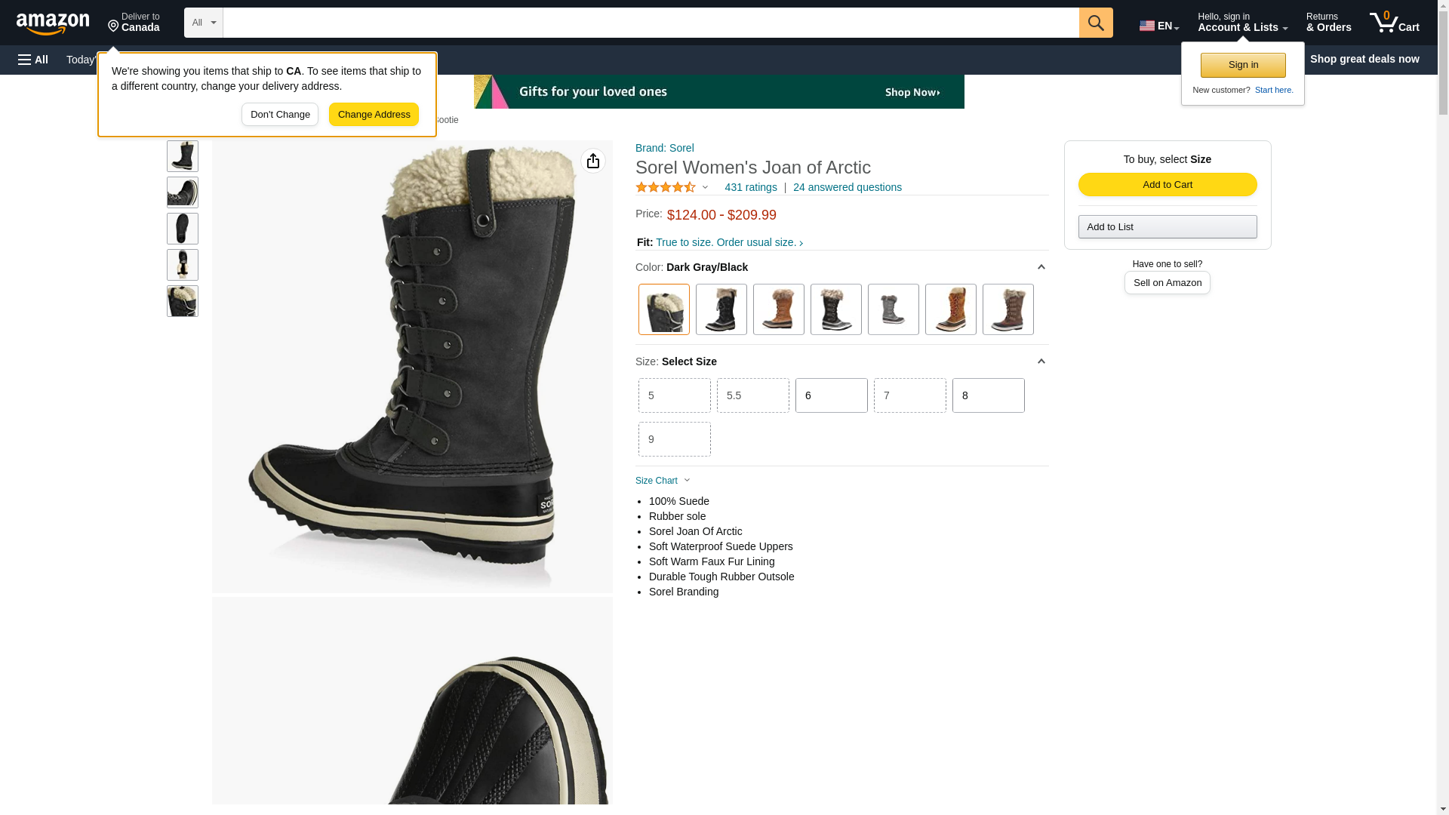Click the Add to Cart button
Viewport: 1449px width, 815px height.
[x=1167, y=185]
